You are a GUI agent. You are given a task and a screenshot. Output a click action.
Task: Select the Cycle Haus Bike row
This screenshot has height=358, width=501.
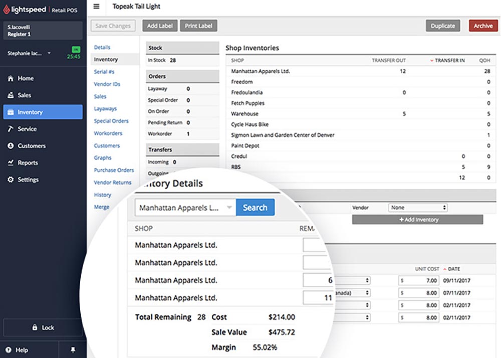click(x=361, y=124)
